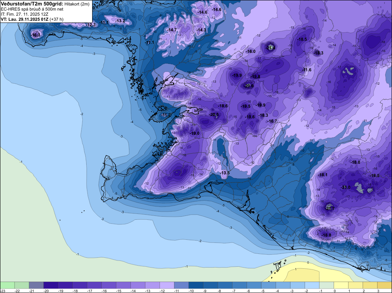Click the -13.2 temperature label

point(120,21)
